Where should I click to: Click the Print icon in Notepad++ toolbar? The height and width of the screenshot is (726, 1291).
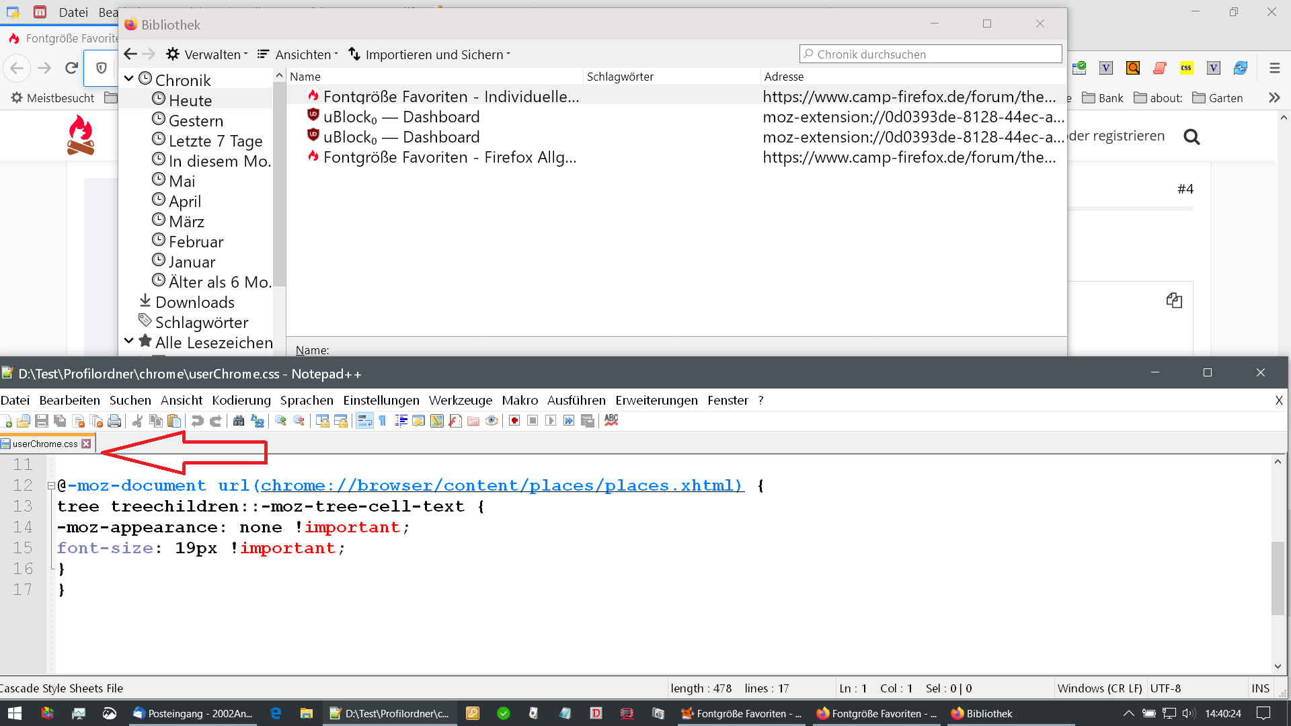(114, 421)
